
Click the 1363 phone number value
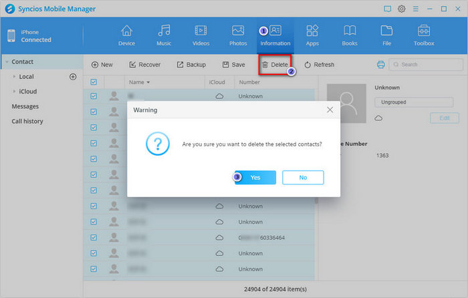pyautogui.click(x=382, y=156)
